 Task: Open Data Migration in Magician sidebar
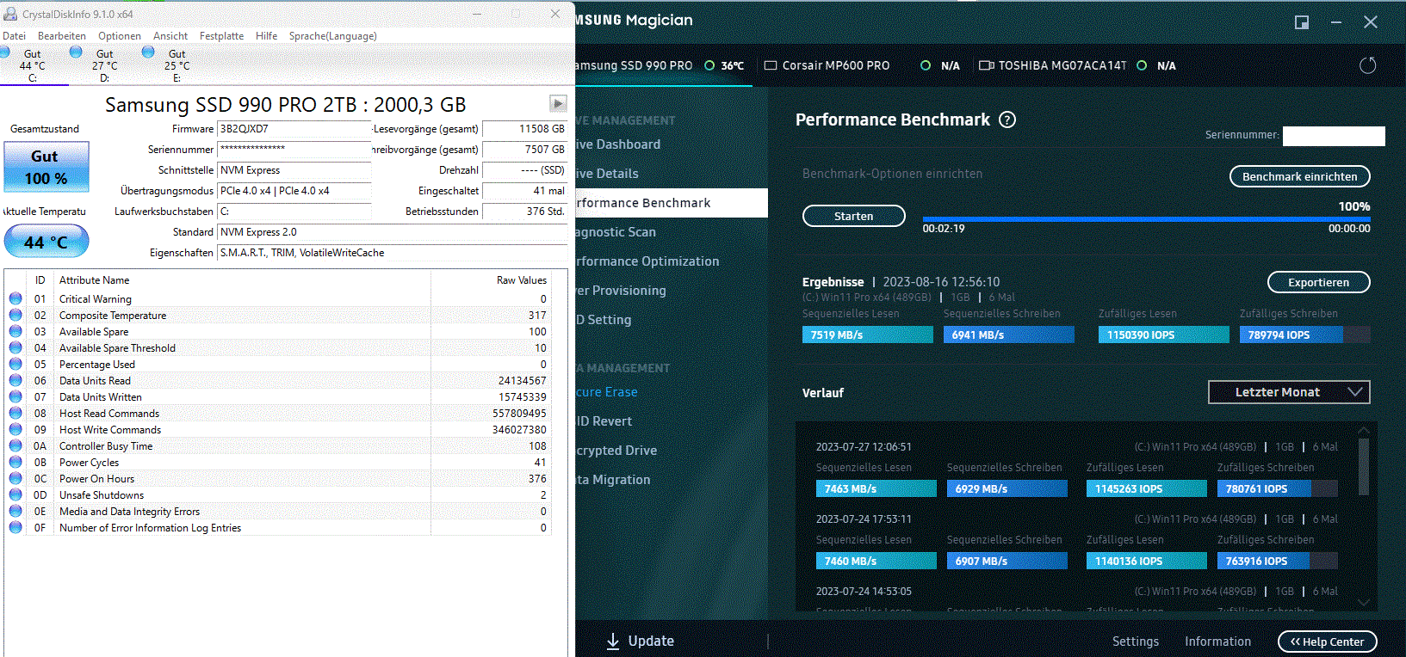pos(613,480)
